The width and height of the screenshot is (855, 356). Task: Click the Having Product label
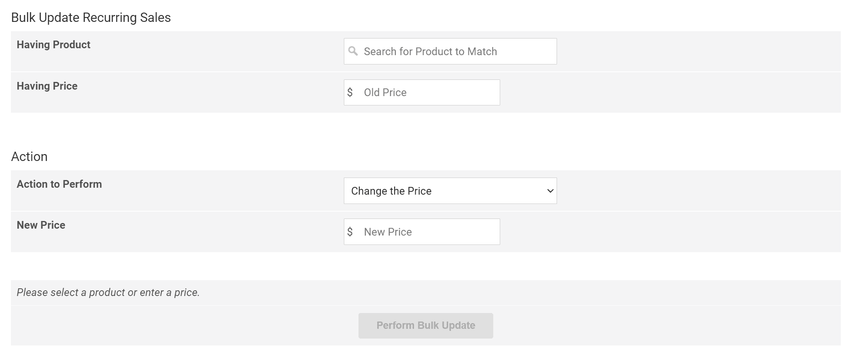pos(54,45)
